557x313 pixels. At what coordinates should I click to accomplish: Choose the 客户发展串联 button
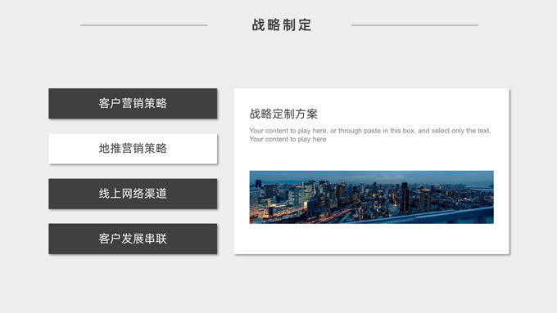click(133, 239)
